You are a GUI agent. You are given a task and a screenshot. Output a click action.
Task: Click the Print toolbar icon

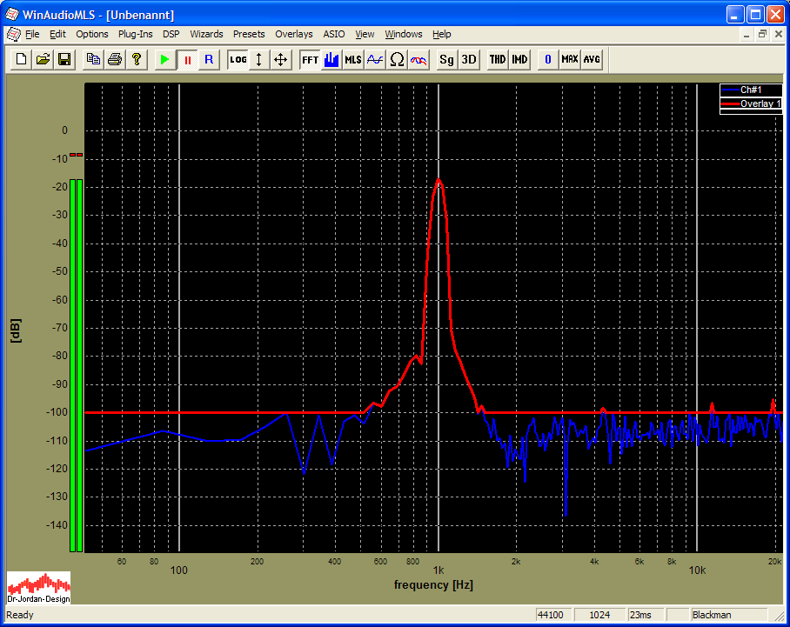[x=114, y=59]
